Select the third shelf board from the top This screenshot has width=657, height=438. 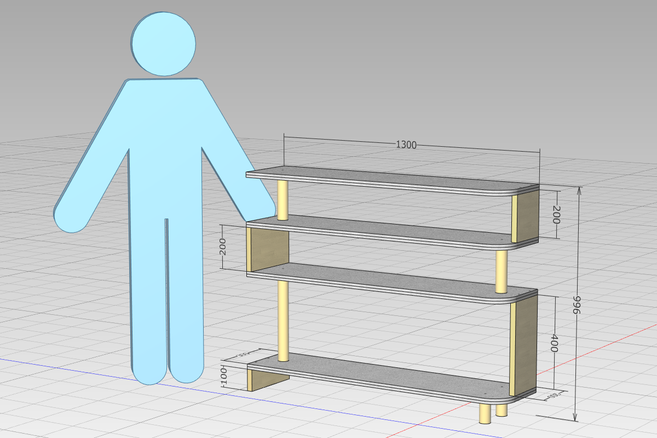[x=392, y=282]
